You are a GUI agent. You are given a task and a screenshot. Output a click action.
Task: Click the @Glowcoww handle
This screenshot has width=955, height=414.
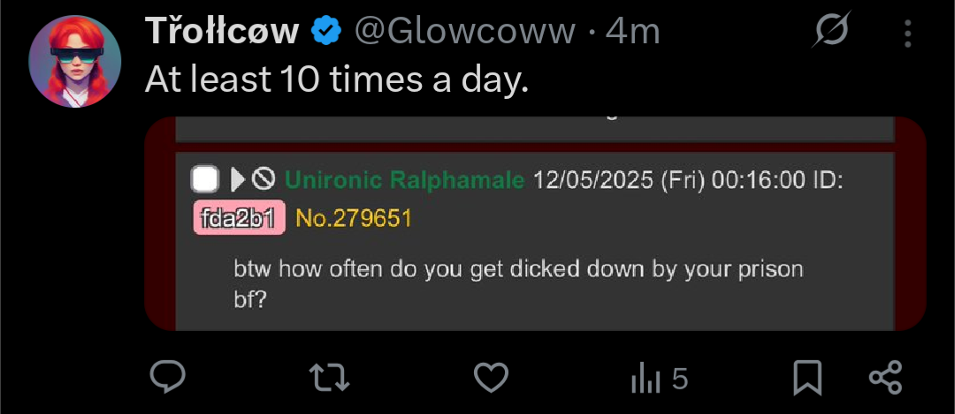tap(465, 32)
